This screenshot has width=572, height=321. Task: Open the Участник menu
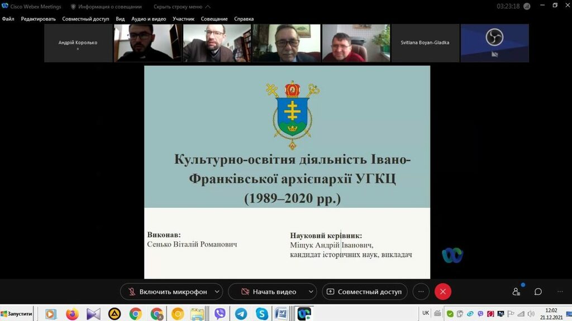(x=183, y=19)
